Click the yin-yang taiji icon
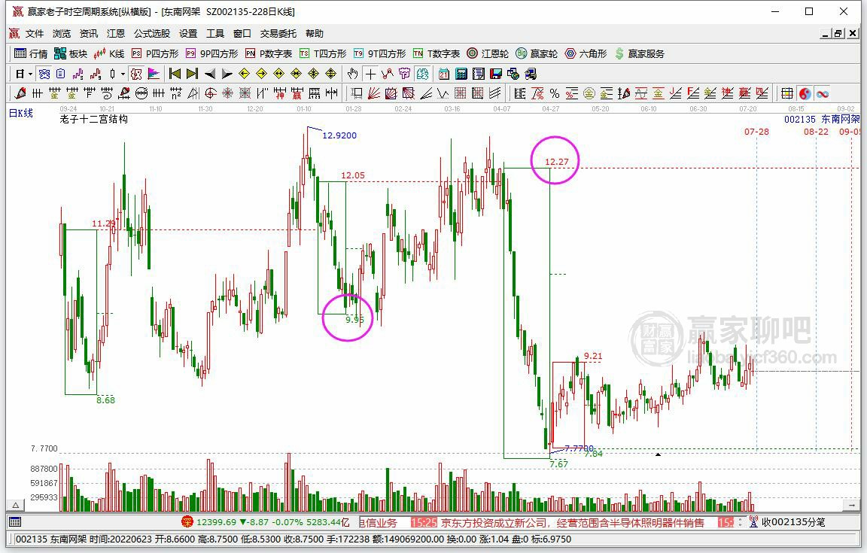Image resolution: width=867 pixels, height=553 pixels. click(805, 93)
